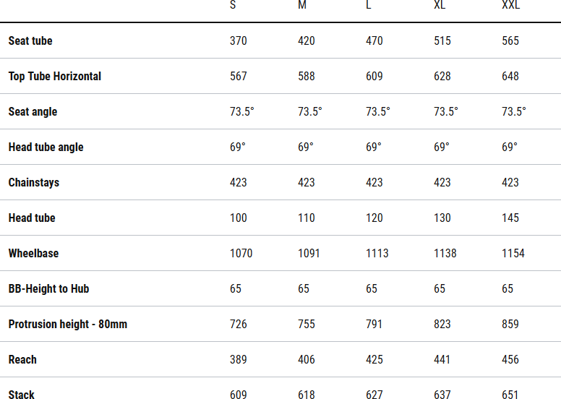Click the XXL size column header
The width and height of the screenshot is (561, 399).
pos(511,5)
